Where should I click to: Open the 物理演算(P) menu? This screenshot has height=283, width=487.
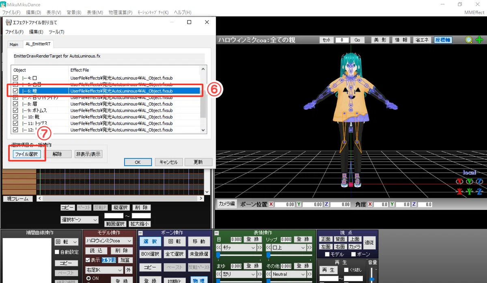click(121, 13)
